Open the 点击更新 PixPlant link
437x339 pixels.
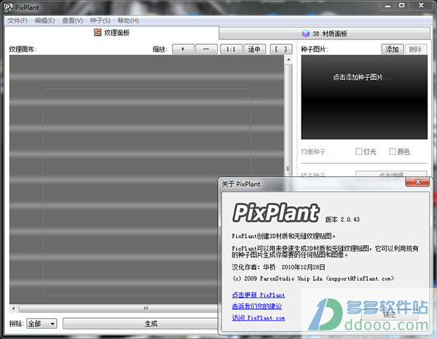[x=259, y=295]
